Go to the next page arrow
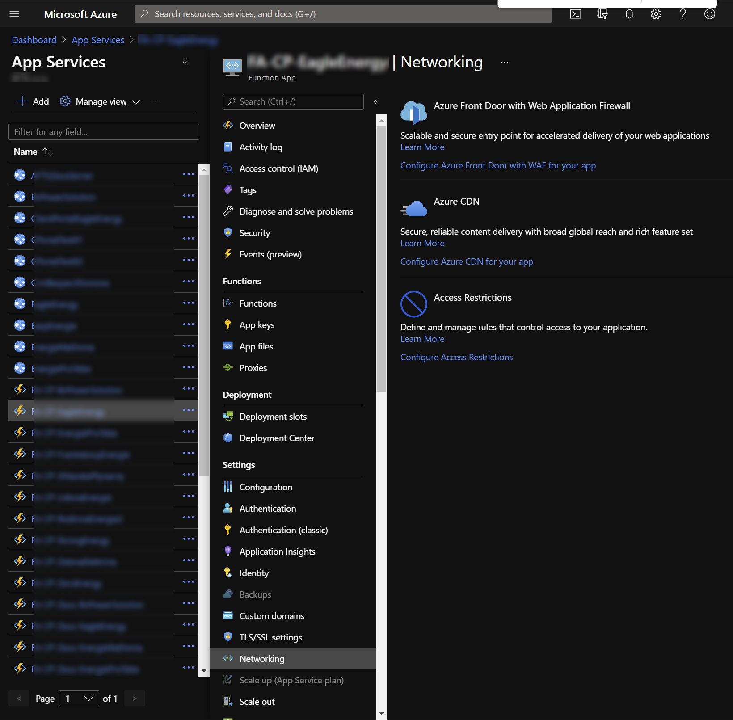 (135, 699)
